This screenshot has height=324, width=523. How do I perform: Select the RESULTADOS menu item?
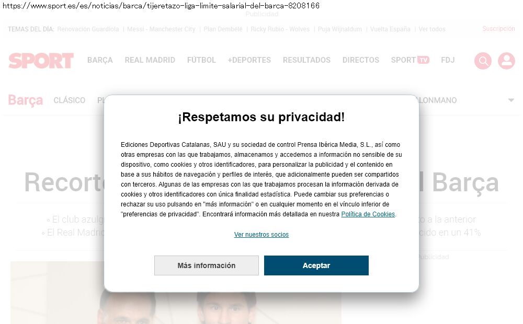click(306, 60)
